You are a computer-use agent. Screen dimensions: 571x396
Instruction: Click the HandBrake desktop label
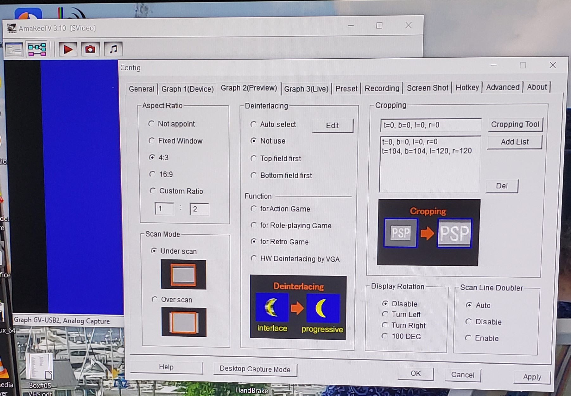(251, 390)
